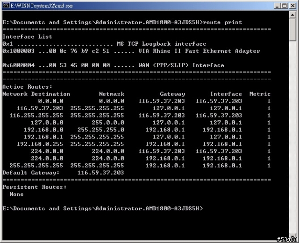Click destination 255.255.255.255 in last route

(36, 166)
